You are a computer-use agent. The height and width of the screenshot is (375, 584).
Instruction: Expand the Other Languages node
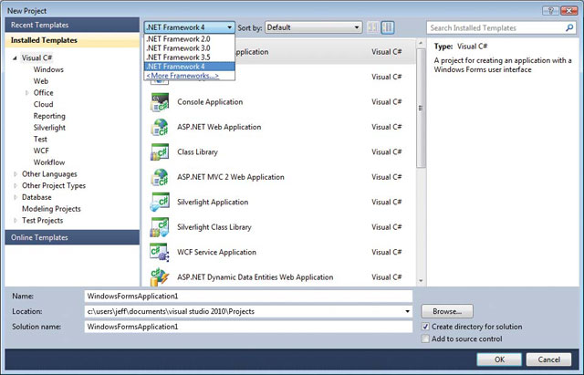[x=16, y=174]
